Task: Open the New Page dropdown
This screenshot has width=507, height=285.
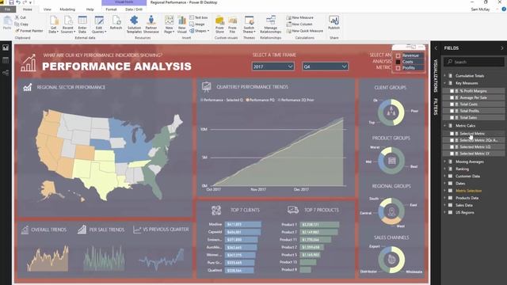Action: point(169,25)
